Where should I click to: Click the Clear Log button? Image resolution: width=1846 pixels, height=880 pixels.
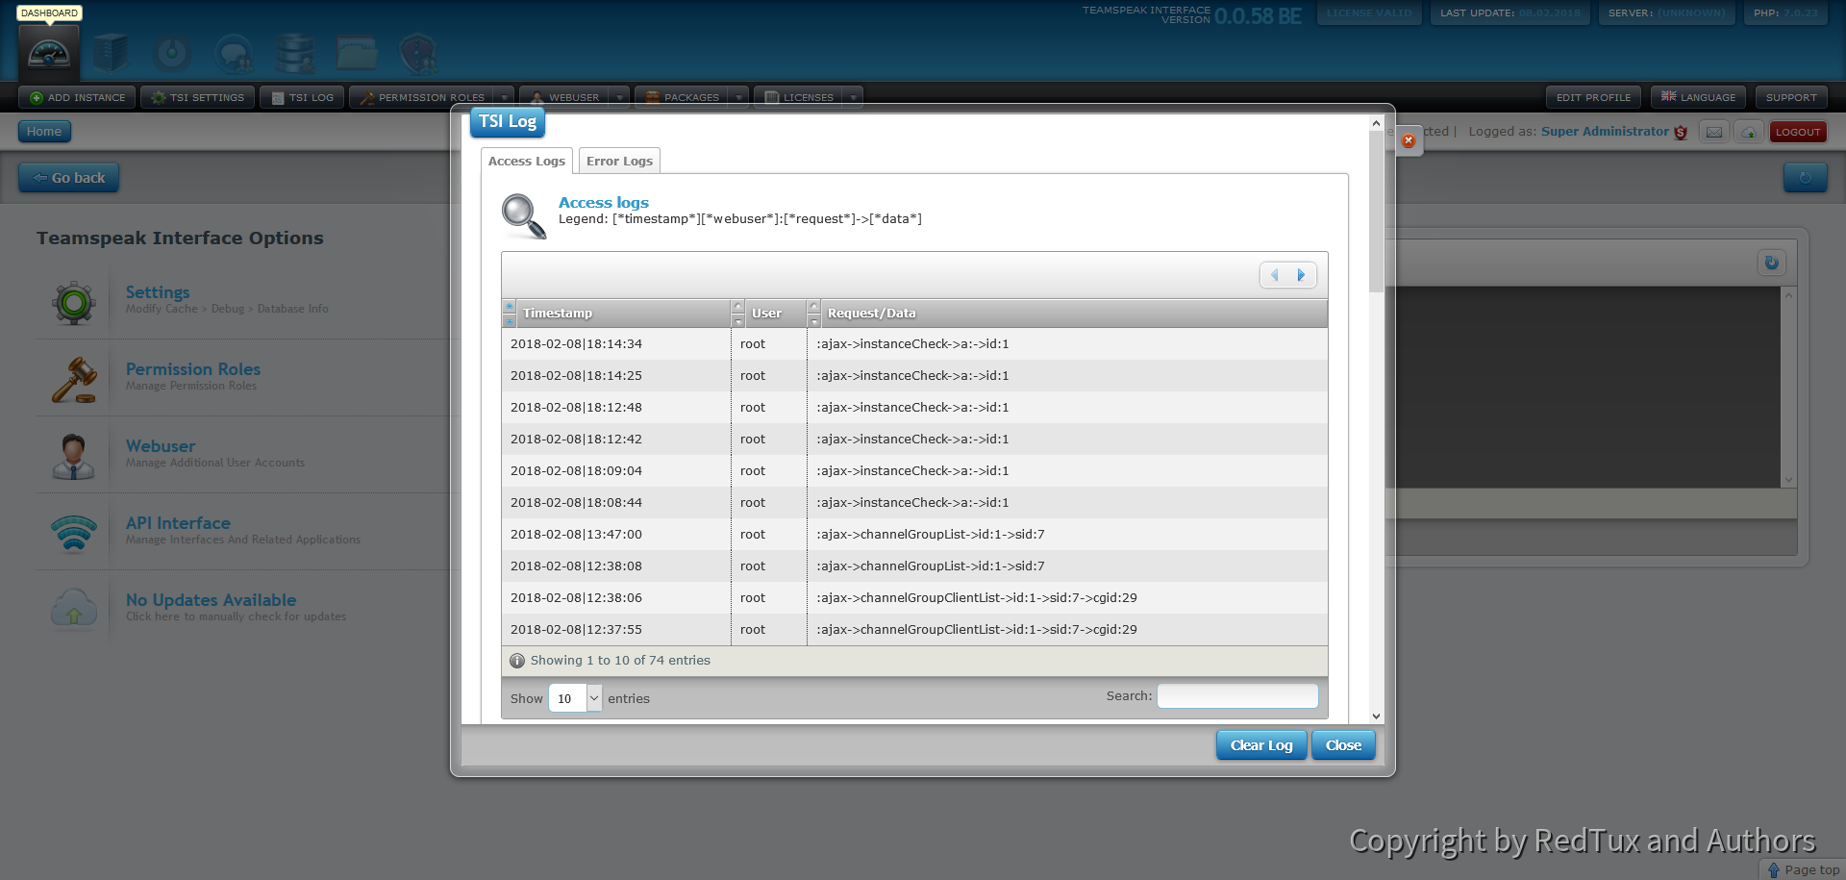[1261, 745]
